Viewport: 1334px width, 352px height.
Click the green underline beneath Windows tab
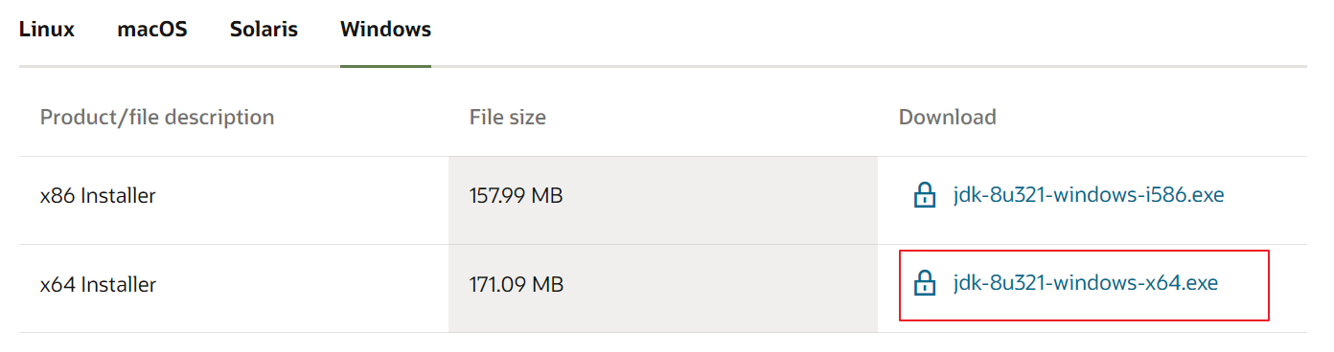click(385, 66)
